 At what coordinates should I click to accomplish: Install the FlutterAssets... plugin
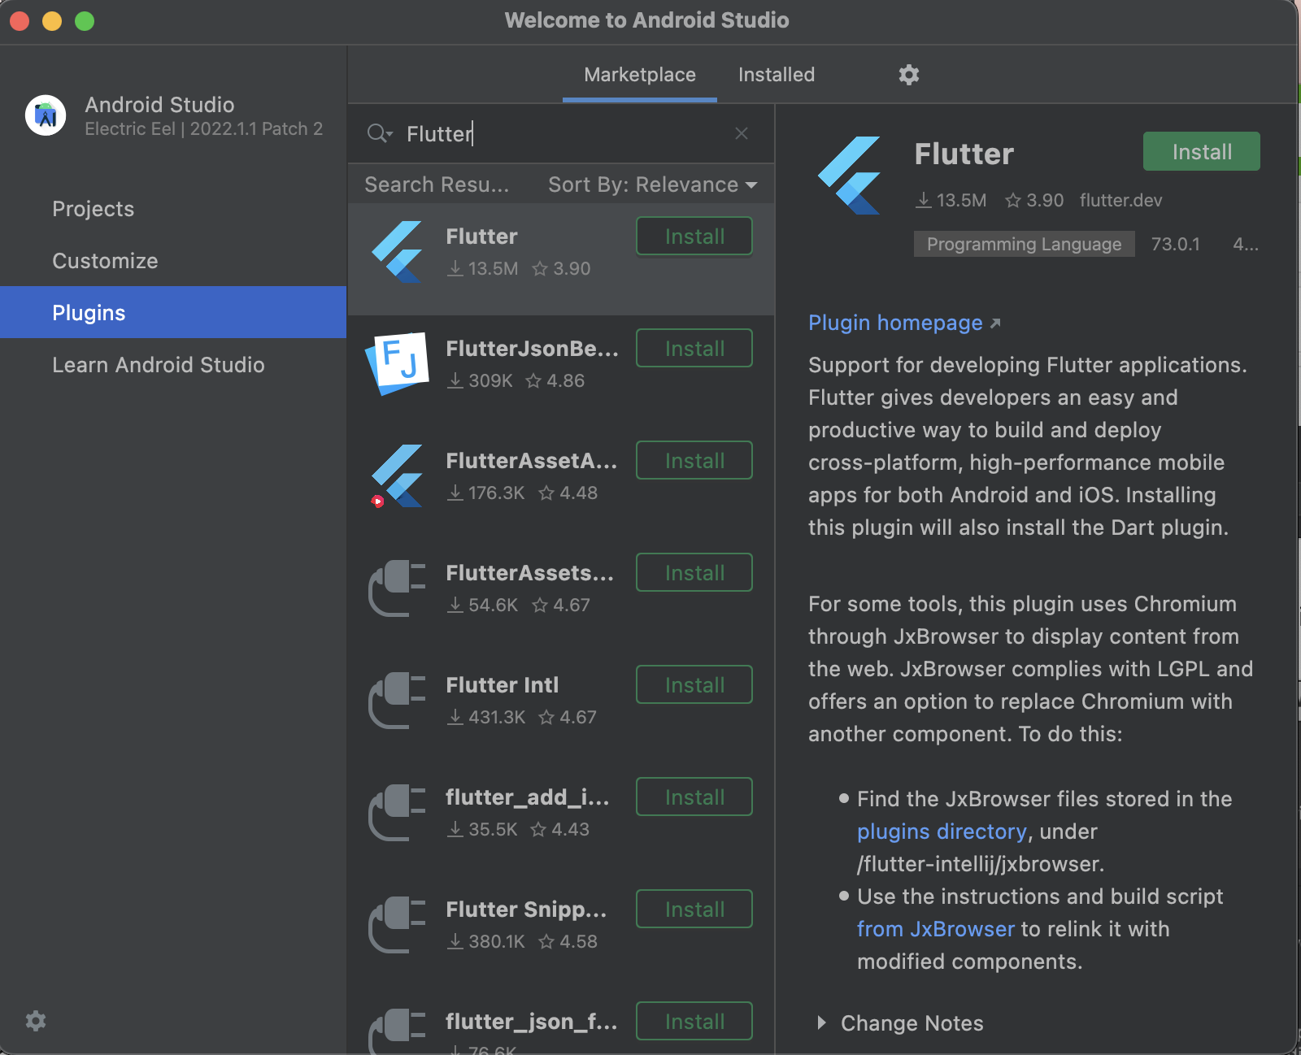pos(694,573)
